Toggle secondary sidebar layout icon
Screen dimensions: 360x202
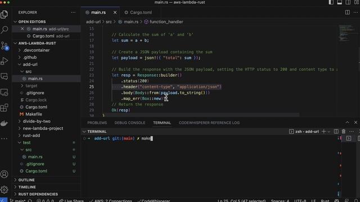(348, 2)
